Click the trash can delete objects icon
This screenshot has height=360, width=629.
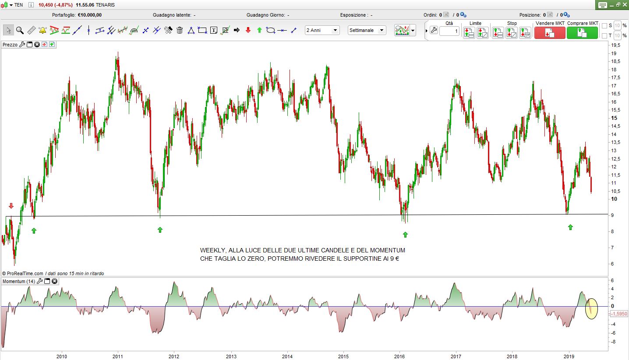click(x=180, y=30)
